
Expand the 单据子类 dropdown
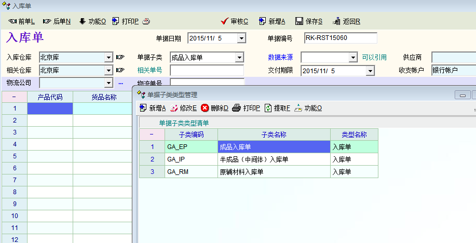(x=239, y=58)
